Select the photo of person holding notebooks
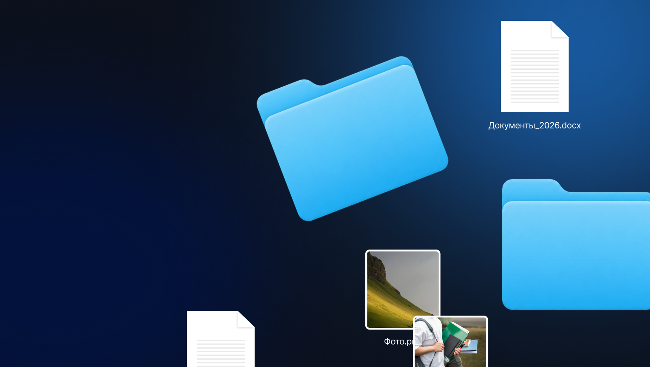The image size is (650, 367). click(x=450, y=342)
